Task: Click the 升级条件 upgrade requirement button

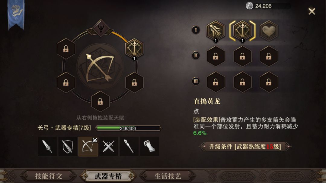Action: pos(245,147)
